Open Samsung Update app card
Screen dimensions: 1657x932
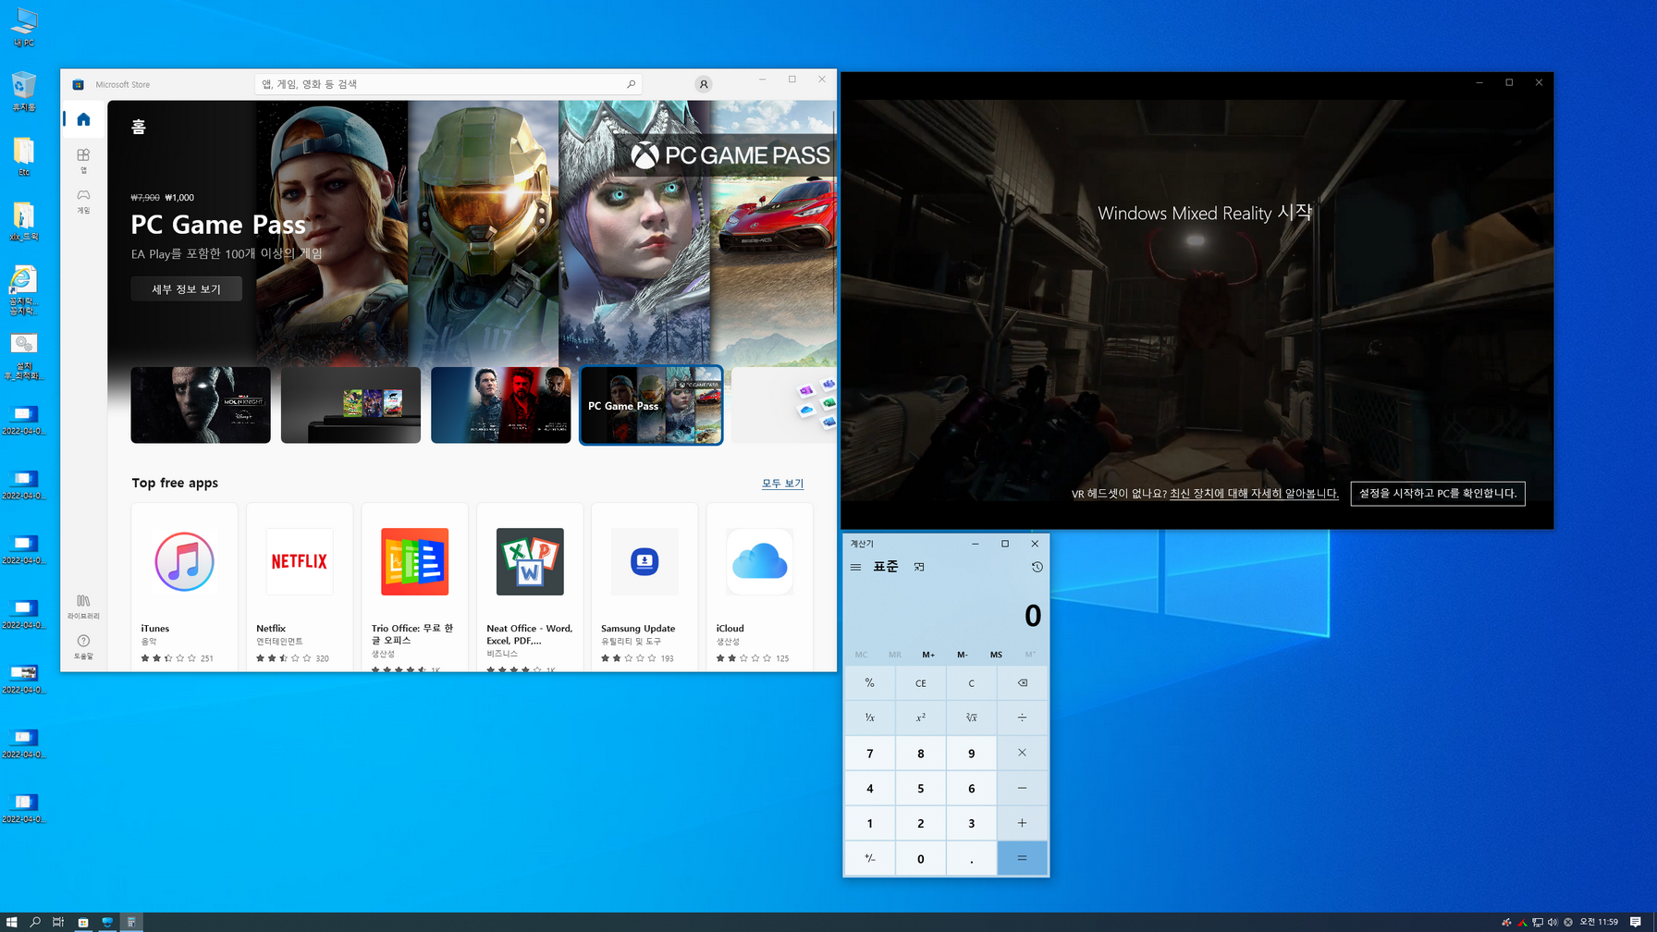click(644, 586)
